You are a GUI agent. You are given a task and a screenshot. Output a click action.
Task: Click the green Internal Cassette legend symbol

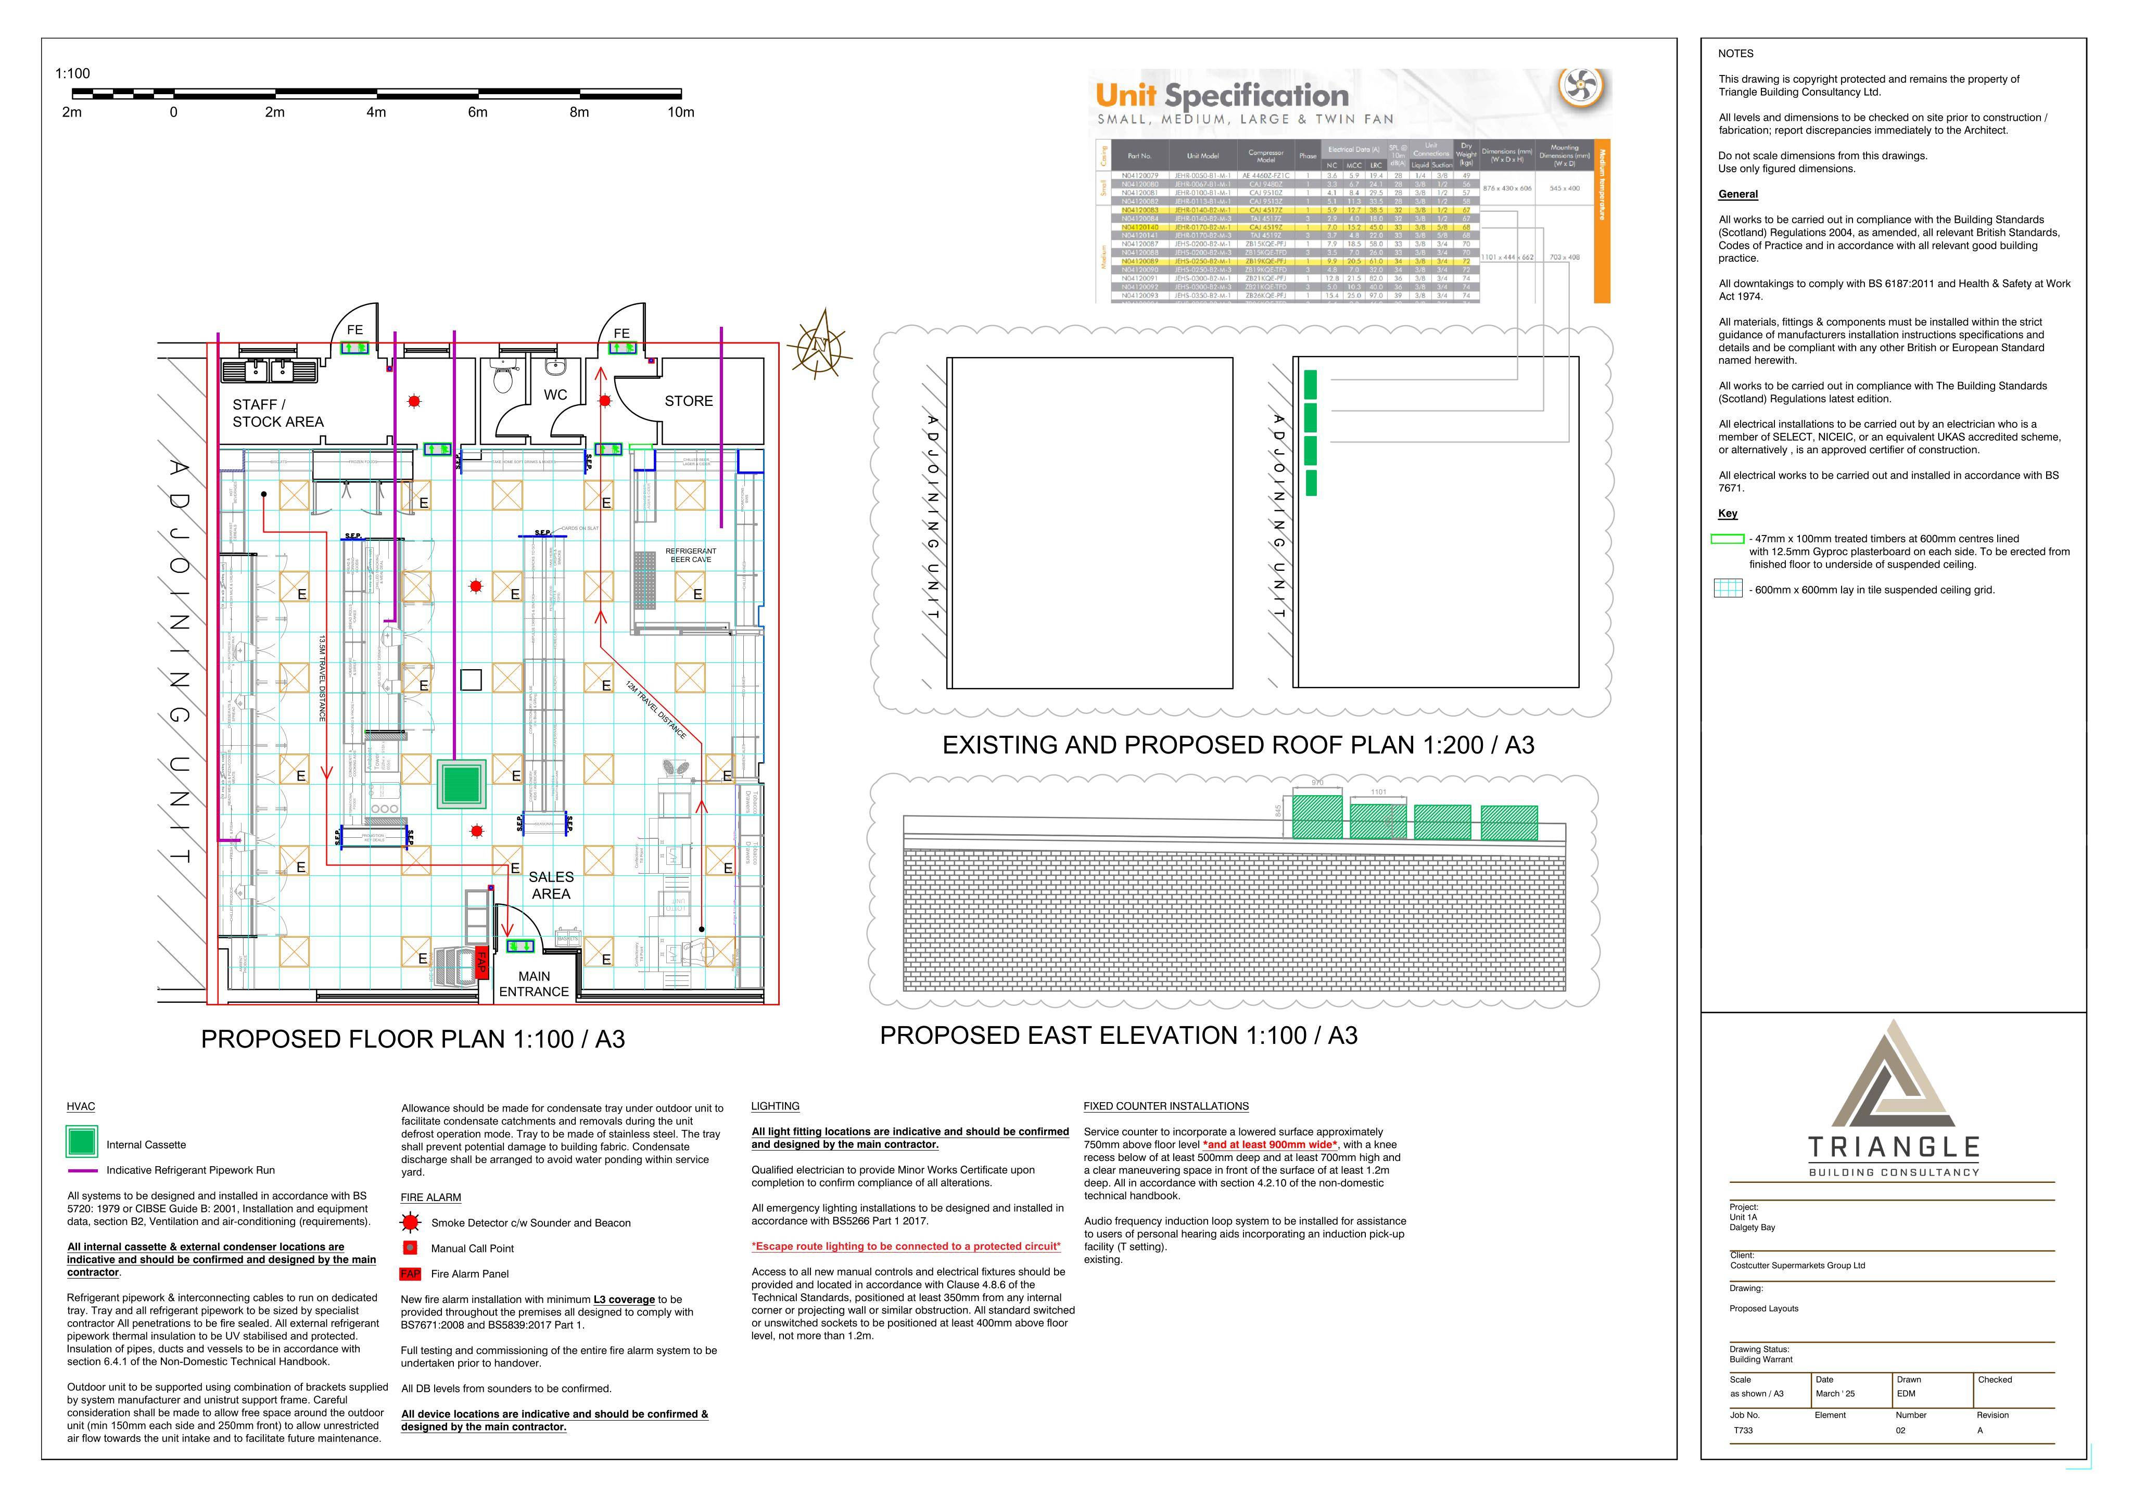pos(82,1142)
